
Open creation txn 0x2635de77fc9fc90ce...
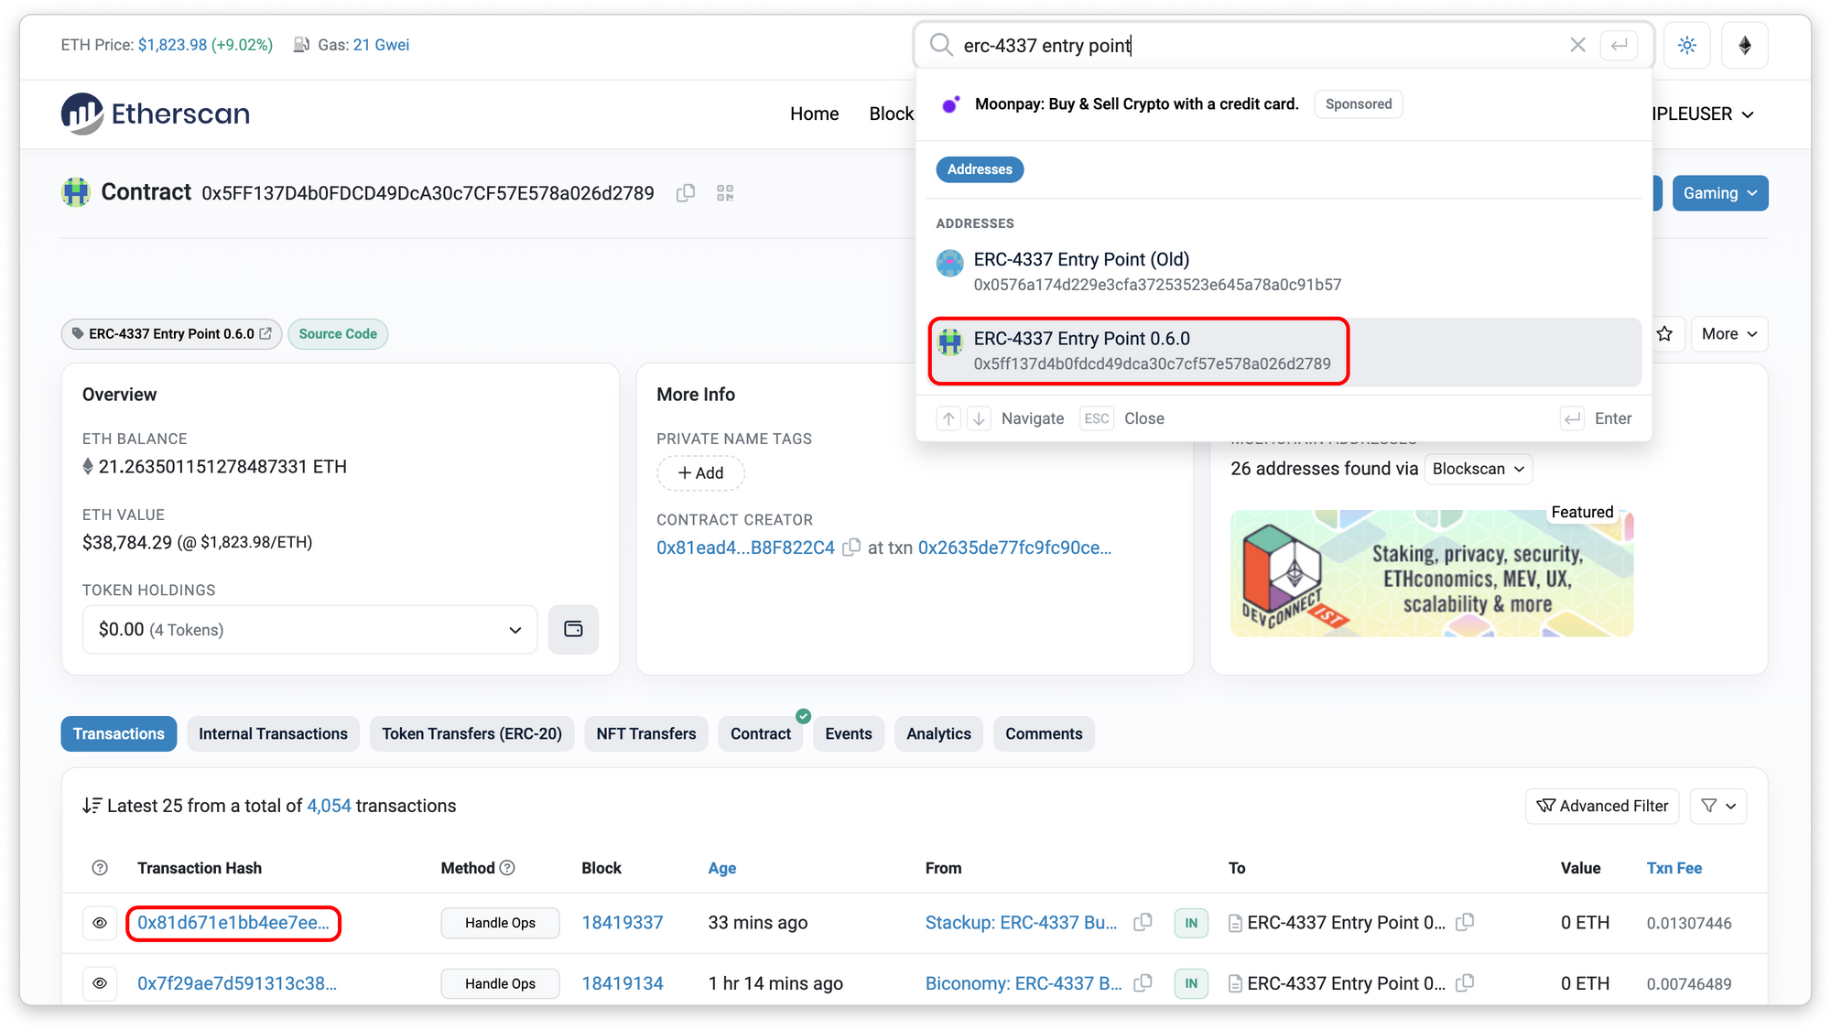point(1014,548)
